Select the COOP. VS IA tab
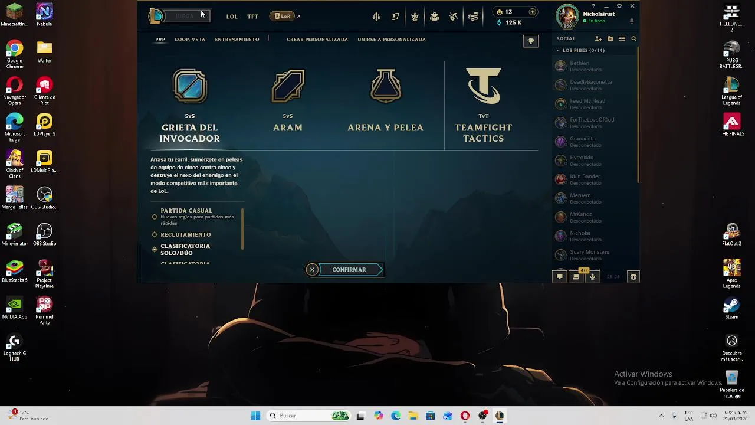The image size is (755, 425). pyautogui.click(x=190, y=40)
